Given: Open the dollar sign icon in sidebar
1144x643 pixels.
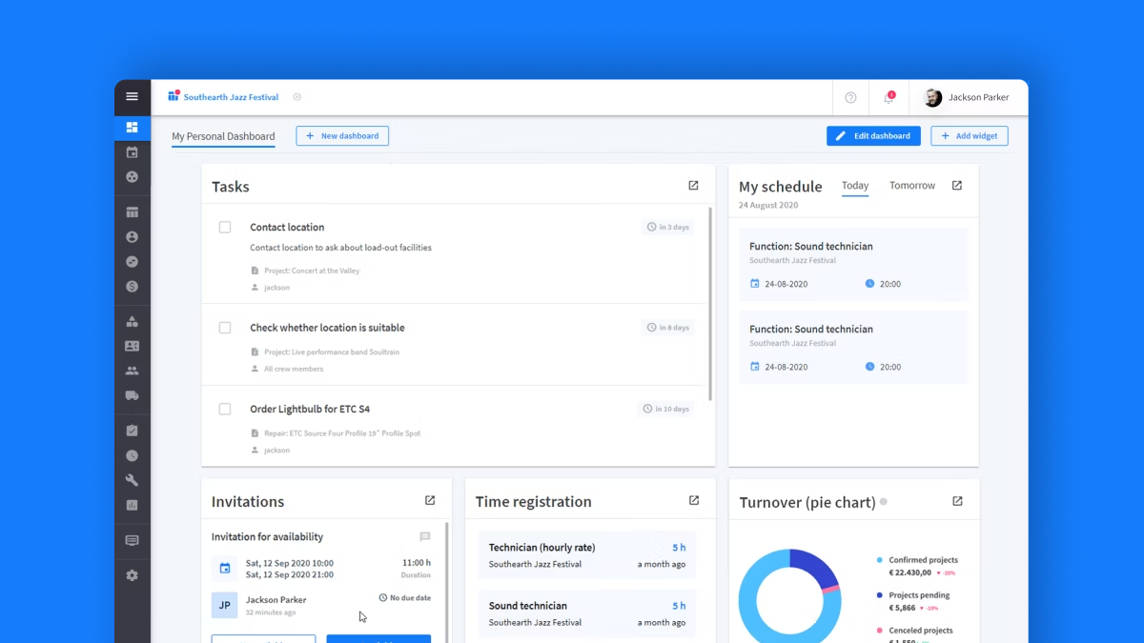Looking at the screenshot, I should (132, 286).
